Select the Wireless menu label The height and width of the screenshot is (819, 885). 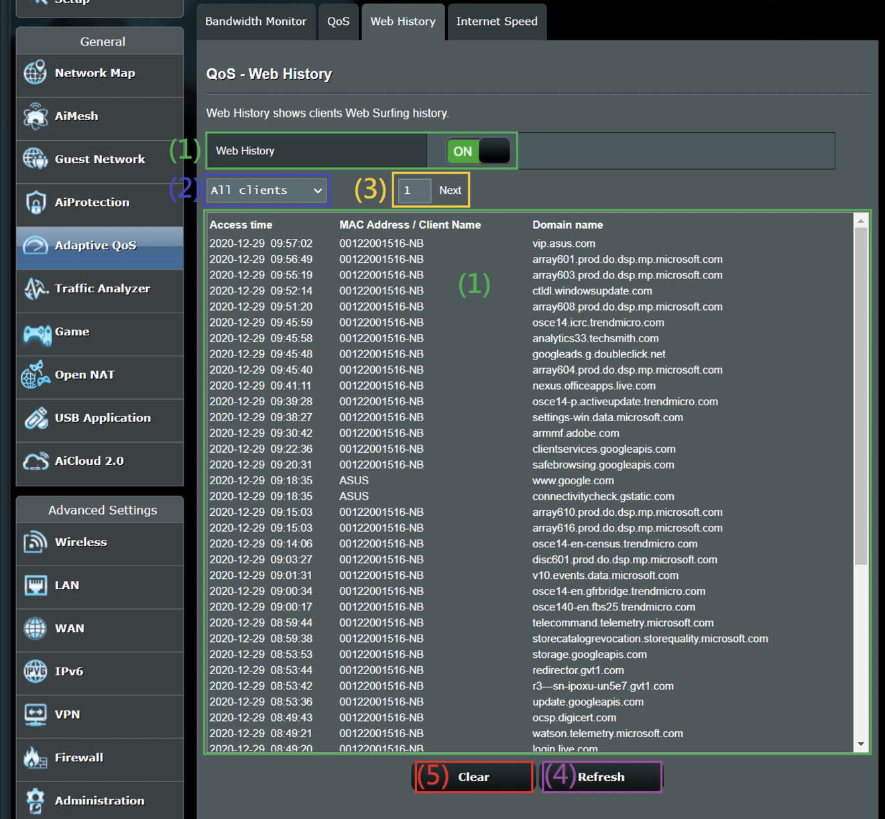point(81,542)
